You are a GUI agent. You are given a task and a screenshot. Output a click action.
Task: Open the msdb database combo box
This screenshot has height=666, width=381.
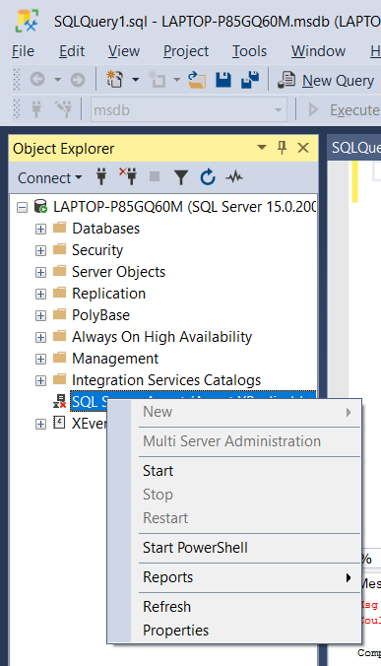tap(188, 110)
